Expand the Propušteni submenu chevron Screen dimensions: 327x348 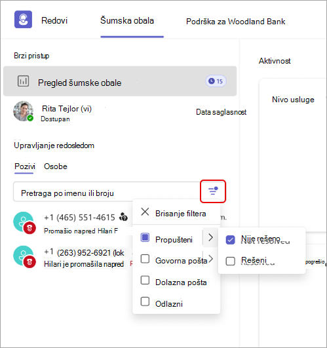tap(210, 237)
